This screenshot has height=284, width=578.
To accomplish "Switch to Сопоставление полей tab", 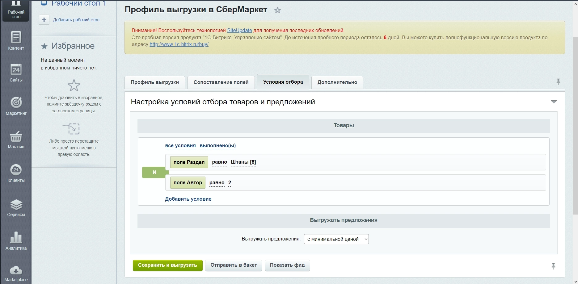I will (221, 82).
